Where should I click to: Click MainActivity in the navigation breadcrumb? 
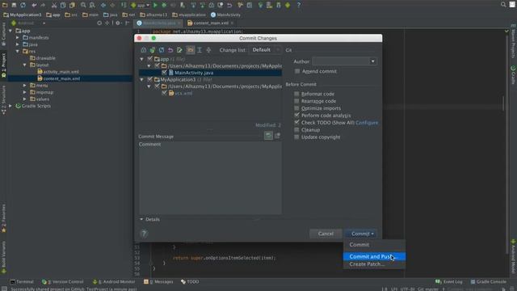[x=226, y=15]
